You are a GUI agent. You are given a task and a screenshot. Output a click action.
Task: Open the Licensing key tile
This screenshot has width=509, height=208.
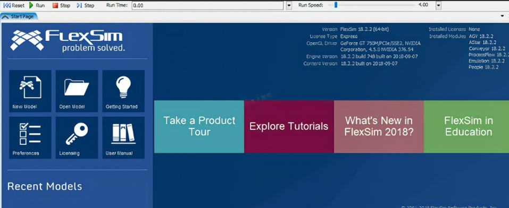click(77, 138)
